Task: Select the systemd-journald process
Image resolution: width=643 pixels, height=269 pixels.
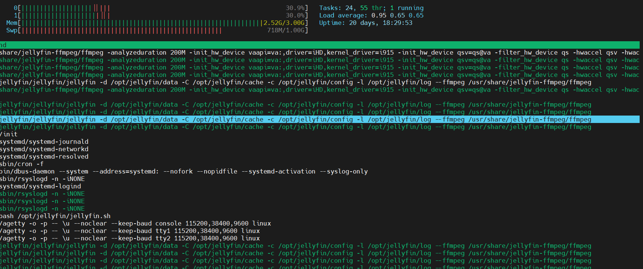Action: point(44,142)
